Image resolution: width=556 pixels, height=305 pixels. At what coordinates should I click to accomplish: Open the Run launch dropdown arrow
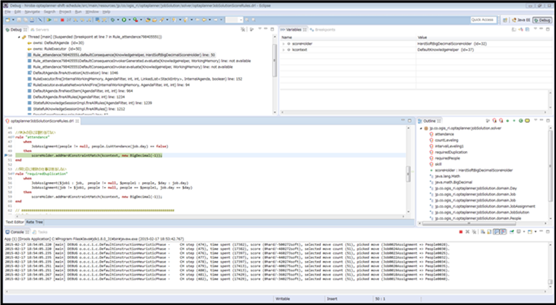pos(129,20)
